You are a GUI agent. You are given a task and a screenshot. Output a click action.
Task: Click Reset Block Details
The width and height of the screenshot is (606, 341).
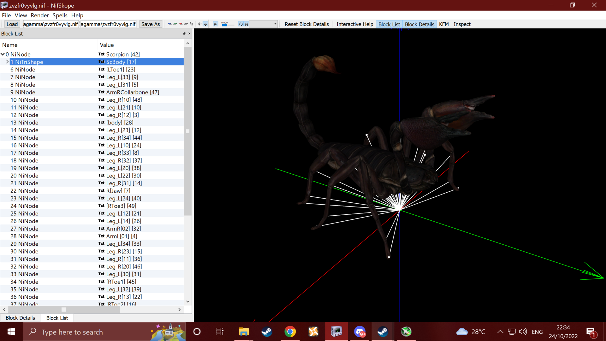pyautogui.click(x=306, y=24)
